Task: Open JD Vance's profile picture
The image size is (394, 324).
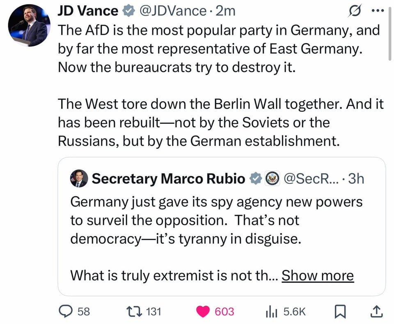Action: (x=29, y=25)
